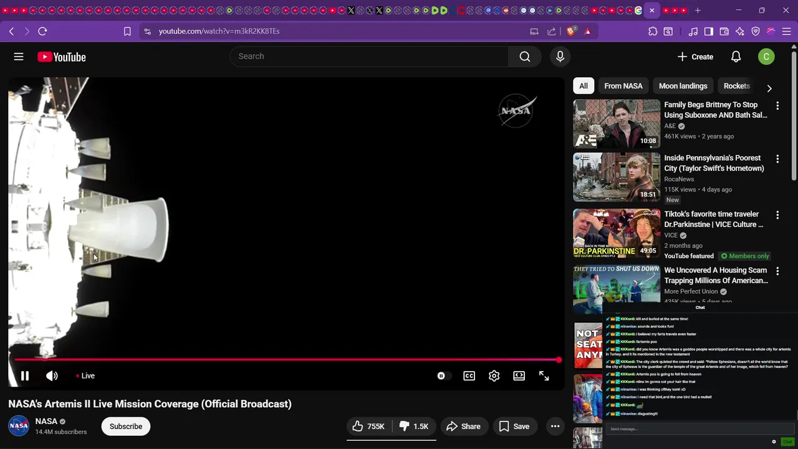Open the More Perfect Union channel link
This screenshot has height=449, width=798.
tap(691, 291)
